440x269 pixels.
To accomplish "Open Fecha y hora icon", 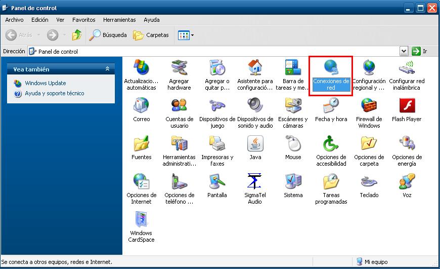I will click(331, 105).
